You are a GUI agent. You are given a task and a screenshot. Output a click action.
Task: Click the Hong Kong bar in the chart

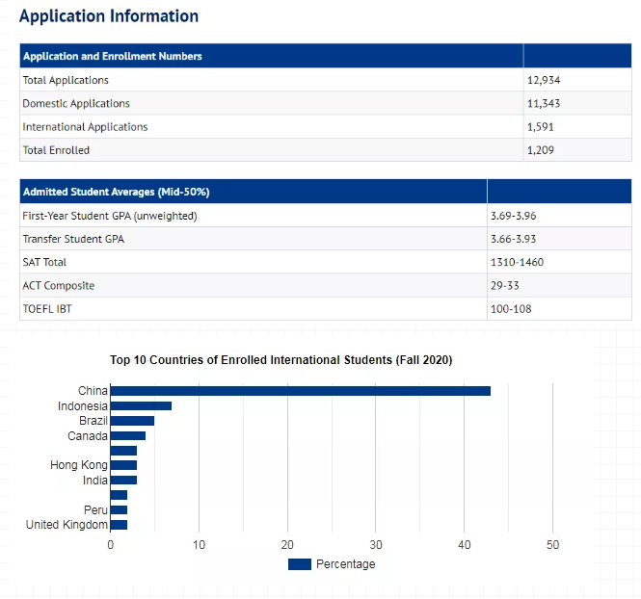click(124, 465)
